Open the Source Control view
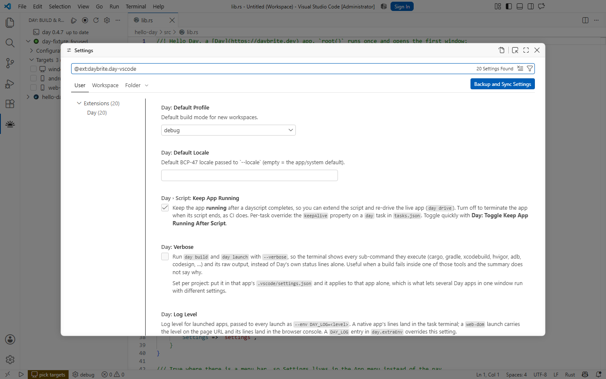The width and height of the screenshot is (606, 379). 10,63
